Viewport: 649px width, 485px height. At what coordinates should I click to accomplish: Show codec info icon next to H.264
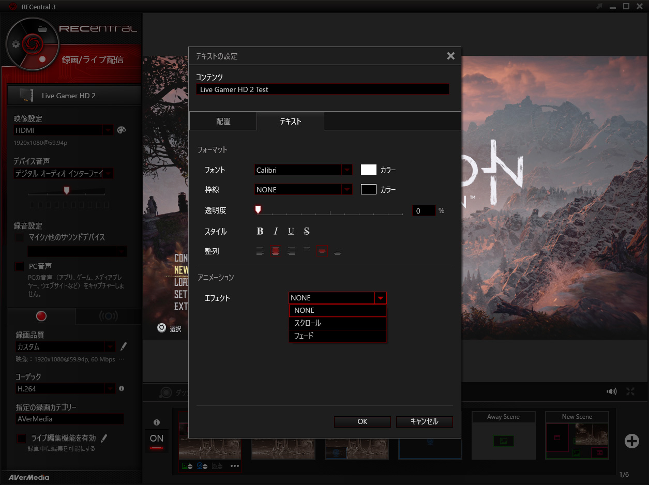click(122, 388)
